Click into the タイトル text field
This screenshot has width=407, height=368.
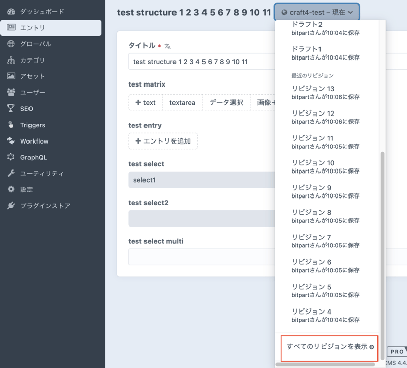click(x=201, y=62)
